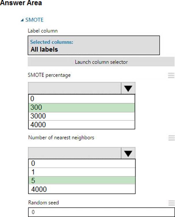Pick 3000 from the SMOTE percentage list
This screenshot has width=175, height=217.
pyautogui.click(x=81, y=116)
